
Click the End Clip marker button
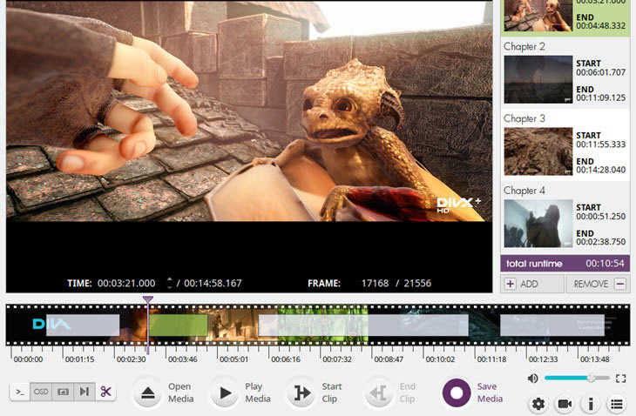[379, 393]
